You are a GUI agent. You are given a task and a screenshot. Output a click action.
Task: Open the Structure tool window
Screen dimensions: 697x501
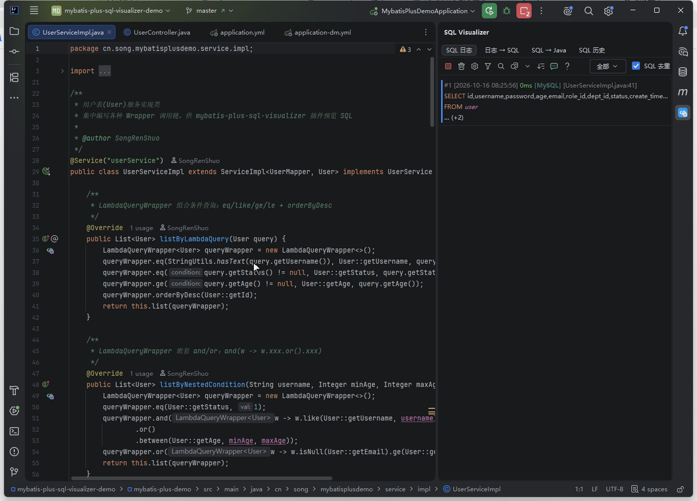tap(14, 77)
